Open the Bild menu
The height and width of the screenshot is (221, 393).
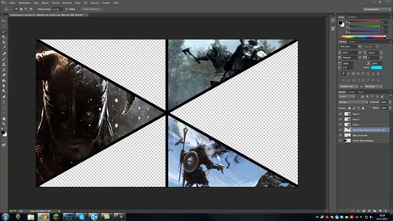pyautogui.click(x=36, y=2)
